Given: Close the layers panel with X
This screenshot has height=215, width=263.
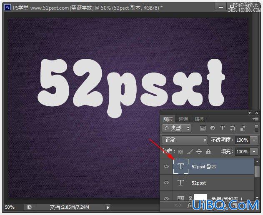Looking at the screenshot, I should (x=257, y=113).
